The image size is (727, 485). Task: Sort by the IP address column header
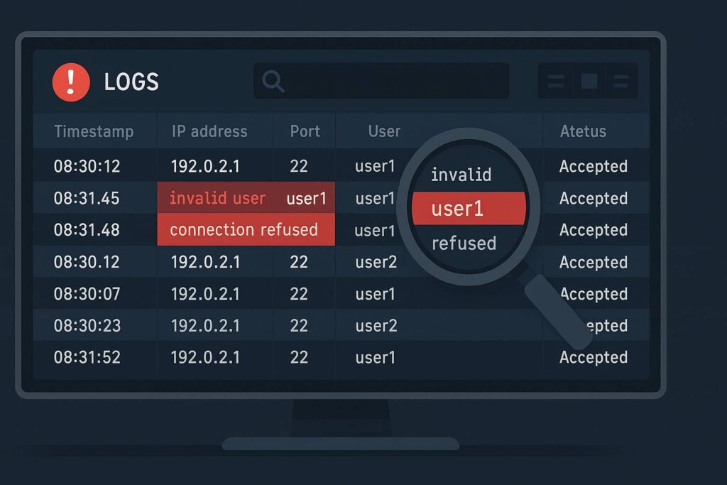[x=209, y=131]
